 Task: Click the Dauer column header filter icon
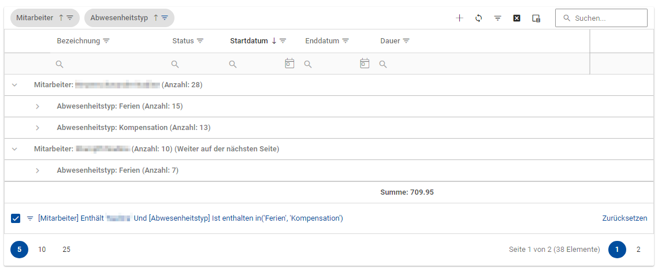click(x=406, y=41)
